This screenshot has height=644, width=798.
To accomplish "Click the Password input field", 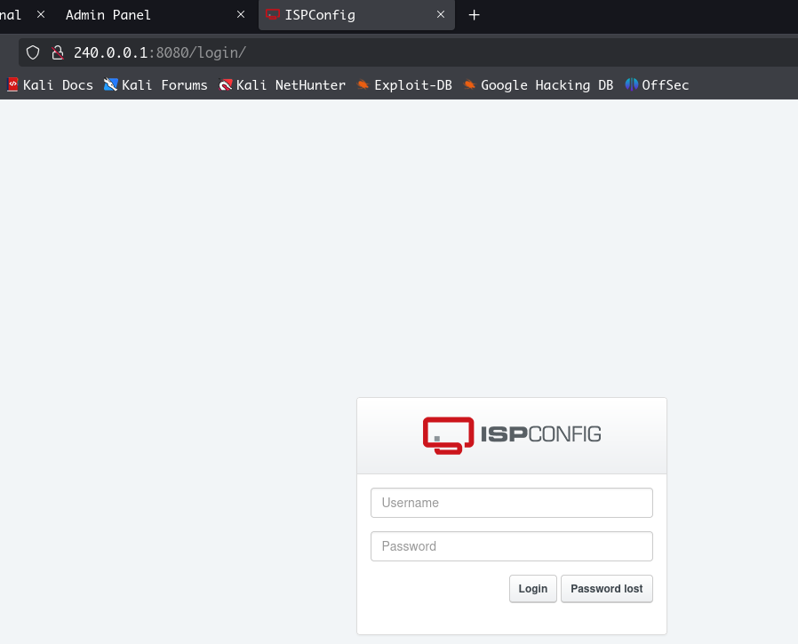I will 512,546.
